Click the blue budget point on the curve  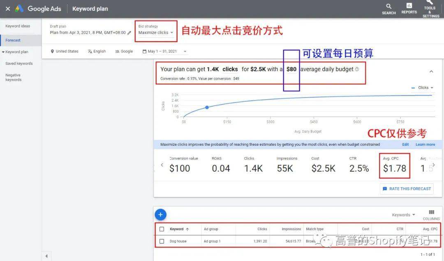207,108
